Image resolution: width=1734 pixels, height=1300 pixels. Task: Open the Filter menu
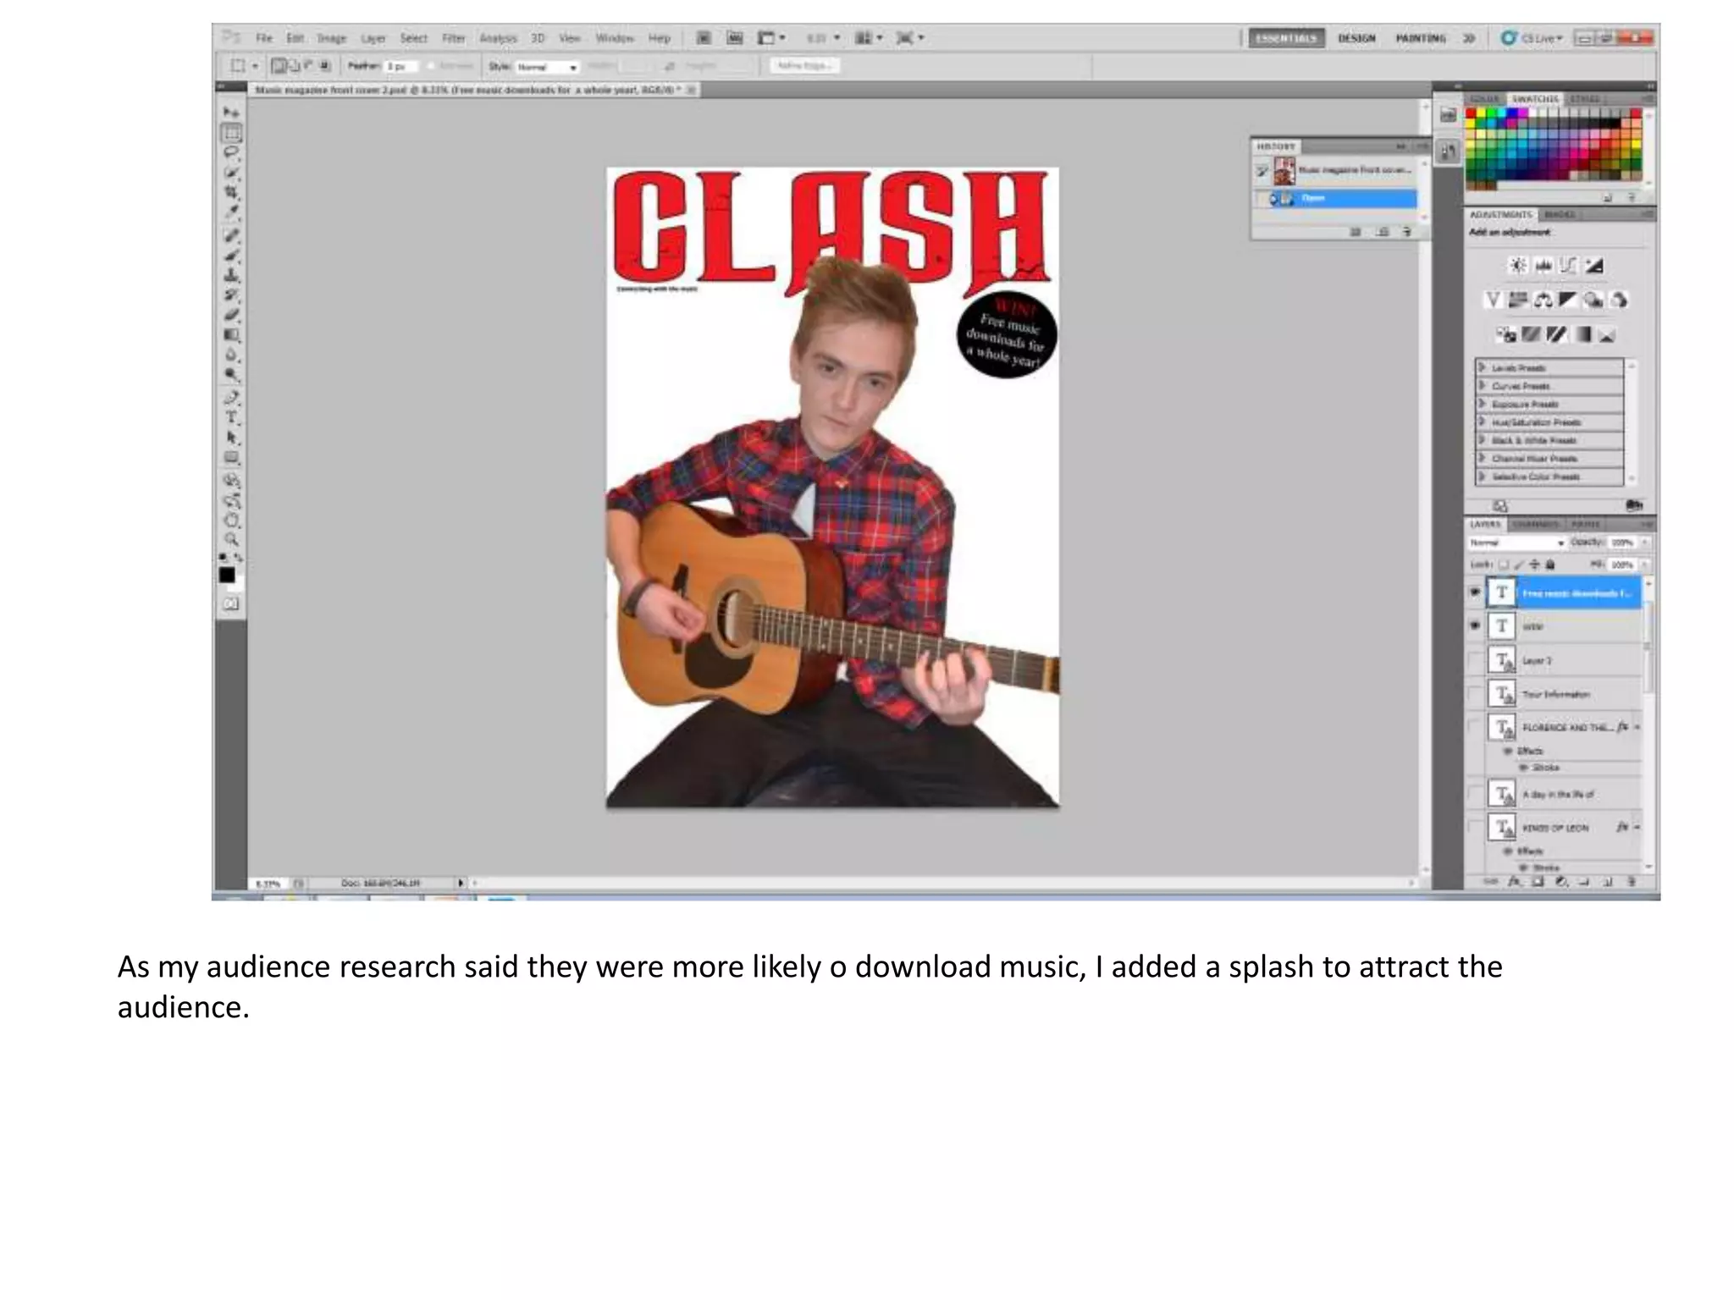(x=454, y=38)
